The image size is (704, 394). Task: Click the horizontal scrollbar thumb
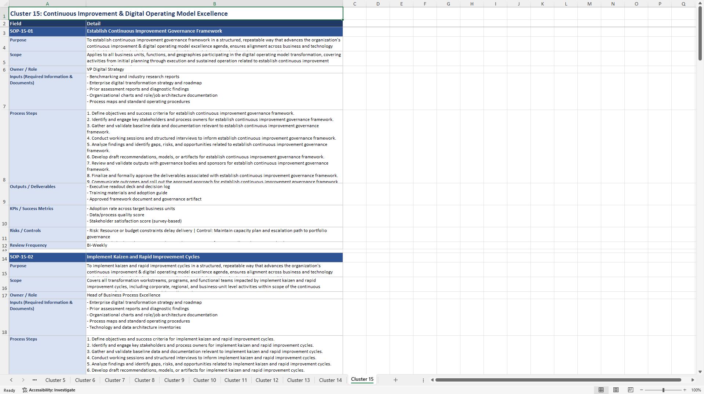coord(558,380)
